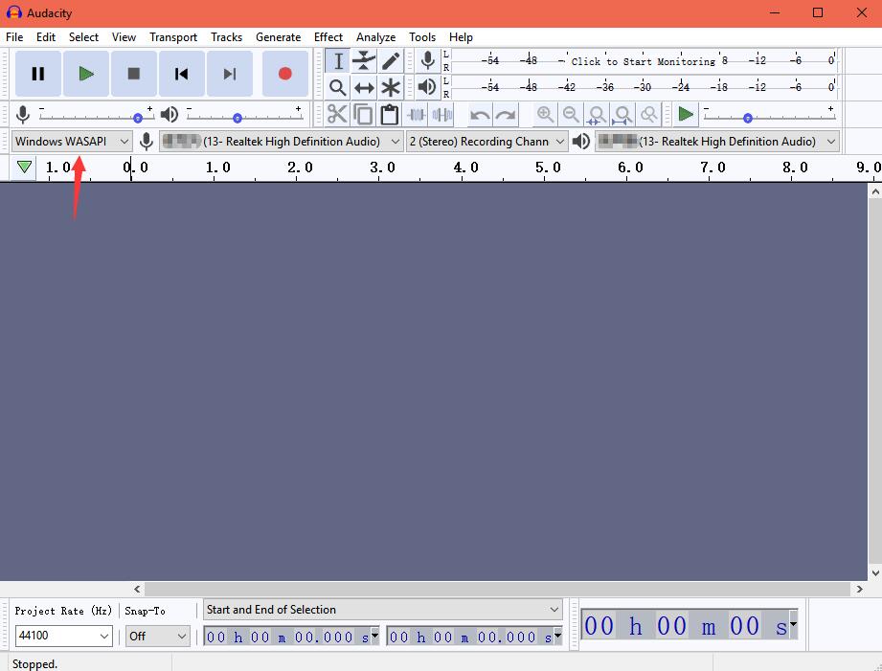Select the Draw (pencil) tool
Screen dimensions: 882x671
tap(391, 60)
